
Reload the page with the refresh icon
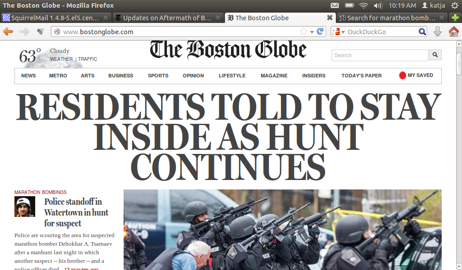point(320,31)
